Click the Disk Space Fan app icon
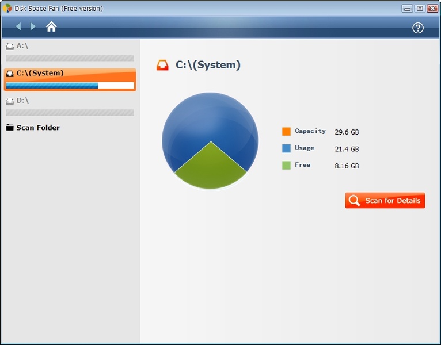The height and width of the screenshot is (345, 441). tap(7, 8)
